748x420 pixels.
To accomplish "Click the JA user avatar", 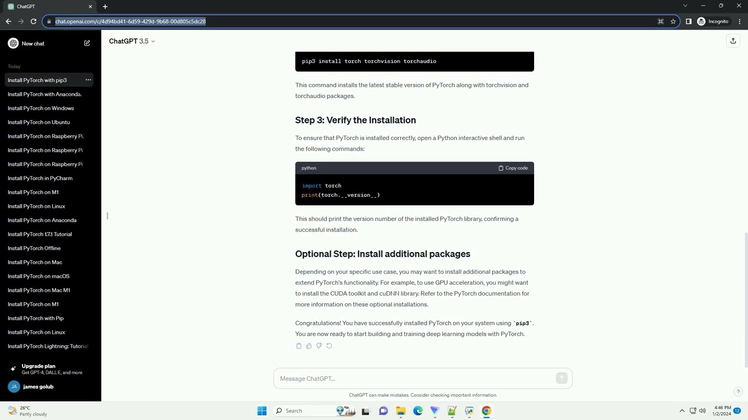I will (x=13, y=387).
